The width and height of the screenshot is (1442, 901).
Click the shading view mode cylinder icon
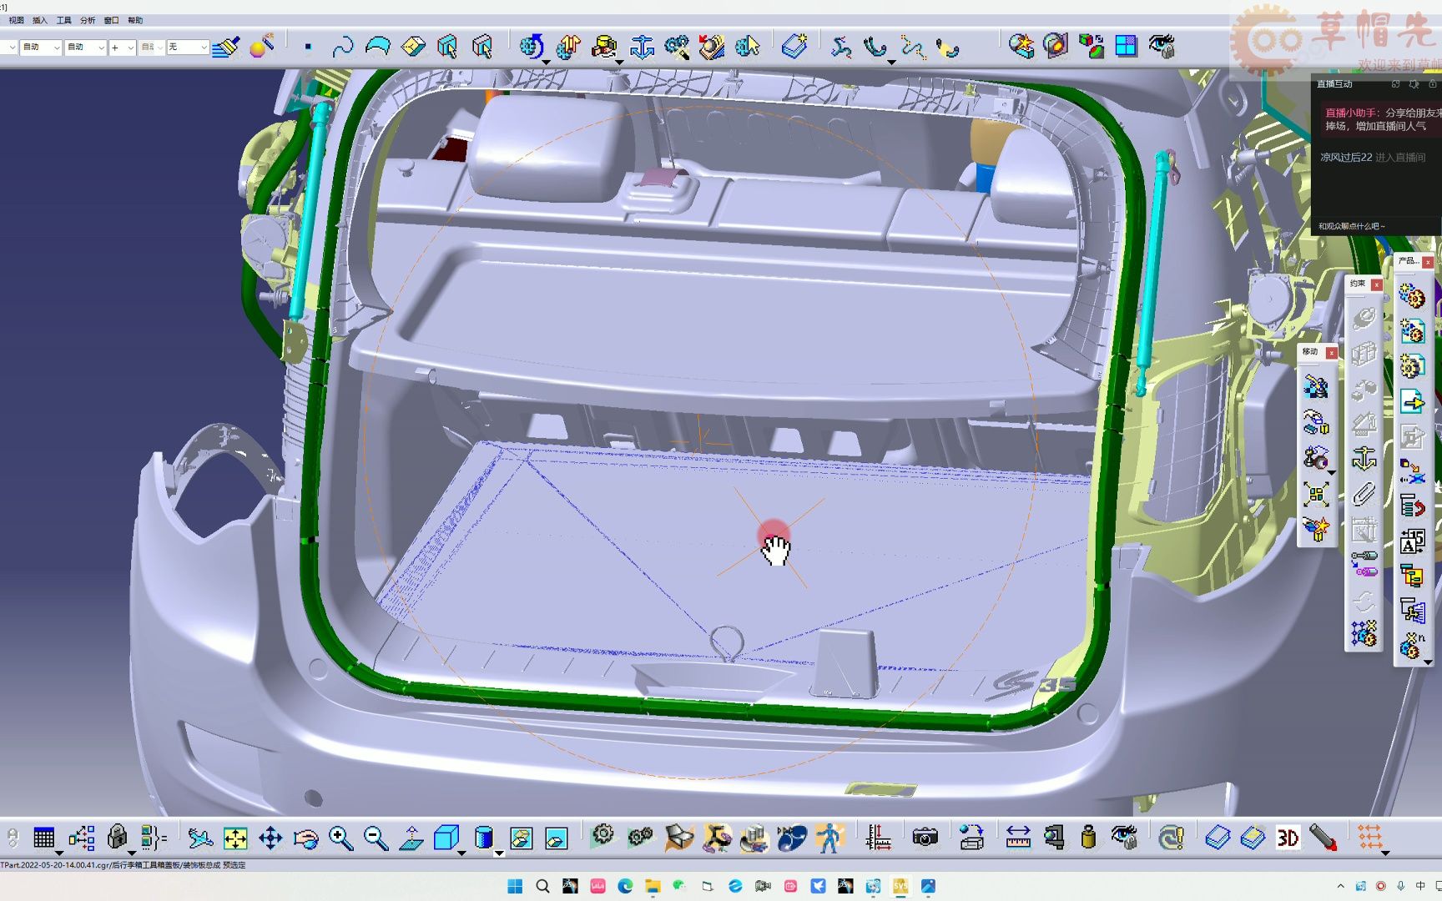pyautogui.click(x=484, y=838)
